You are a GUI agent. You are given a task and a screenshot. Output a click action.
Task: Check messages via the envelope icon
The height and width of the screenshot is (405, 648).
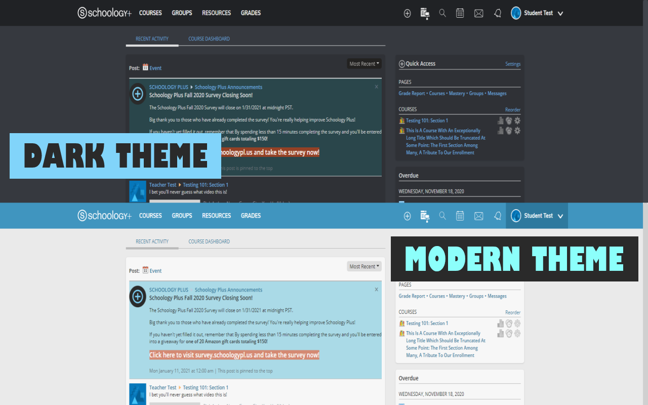(478, 13)
